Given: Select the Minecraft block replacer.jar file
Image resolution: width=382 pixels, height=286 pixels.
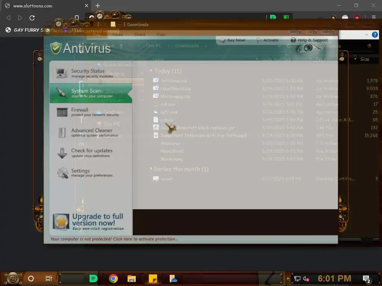Looking at the screenshot, I should [265, 128].
